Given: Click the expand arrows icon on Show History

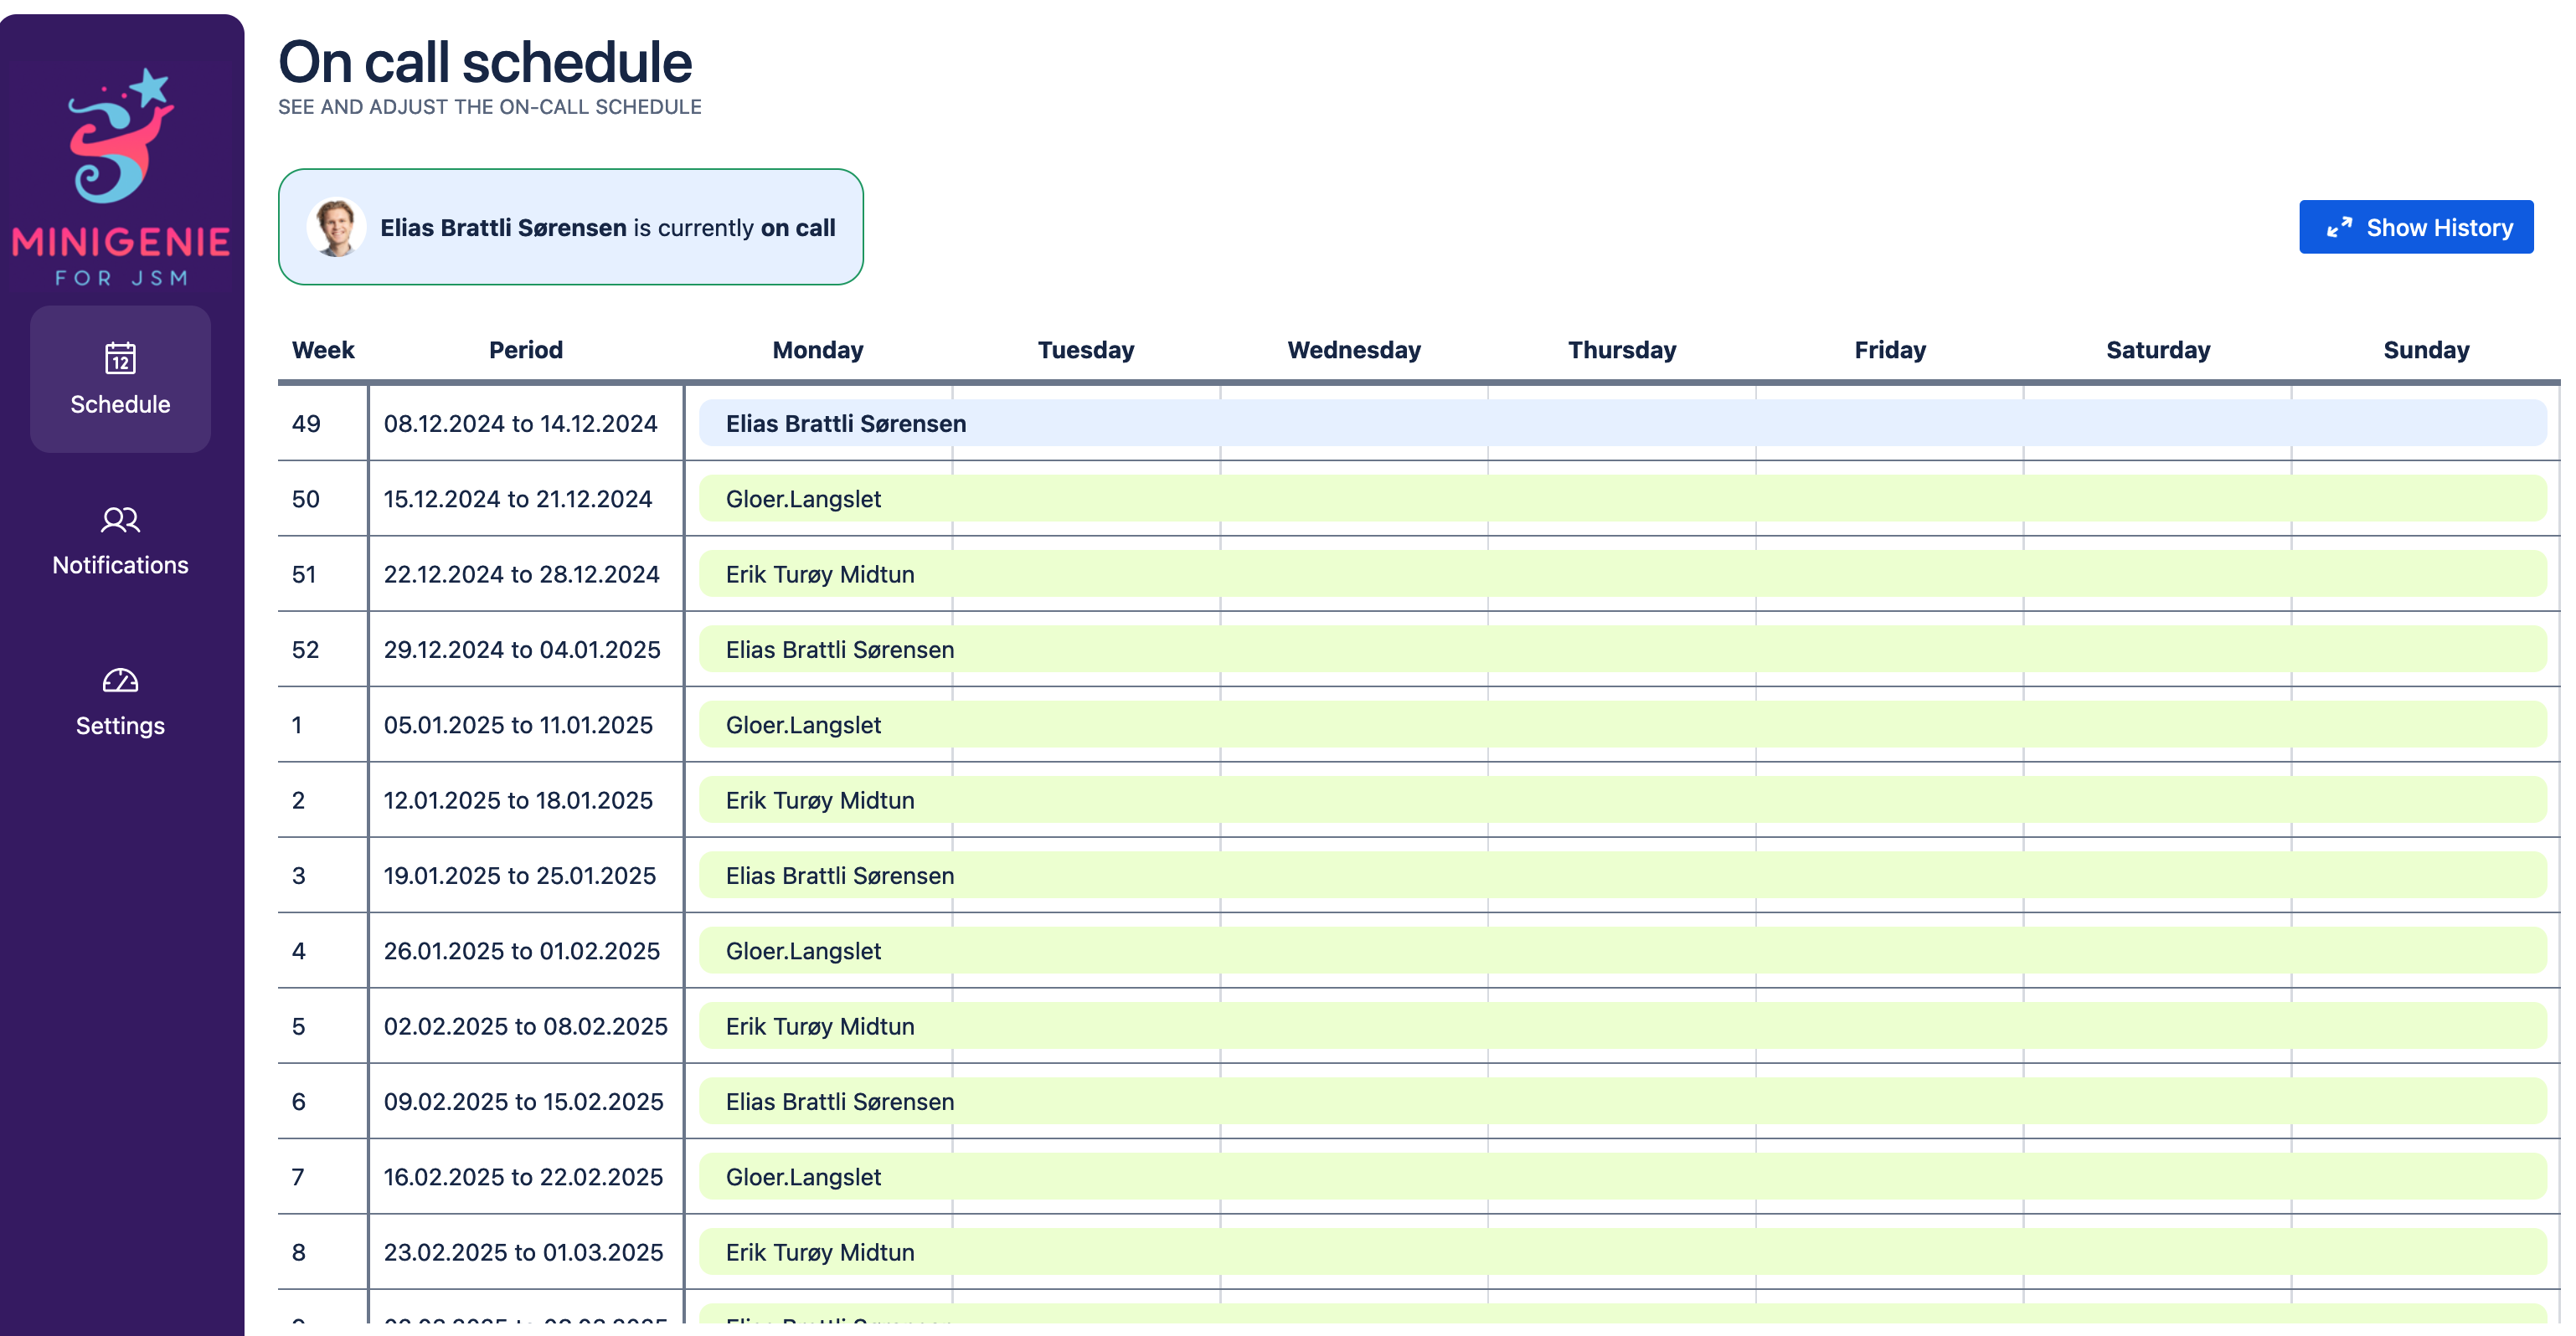Looking at the screenshot, I should 2339,228.
